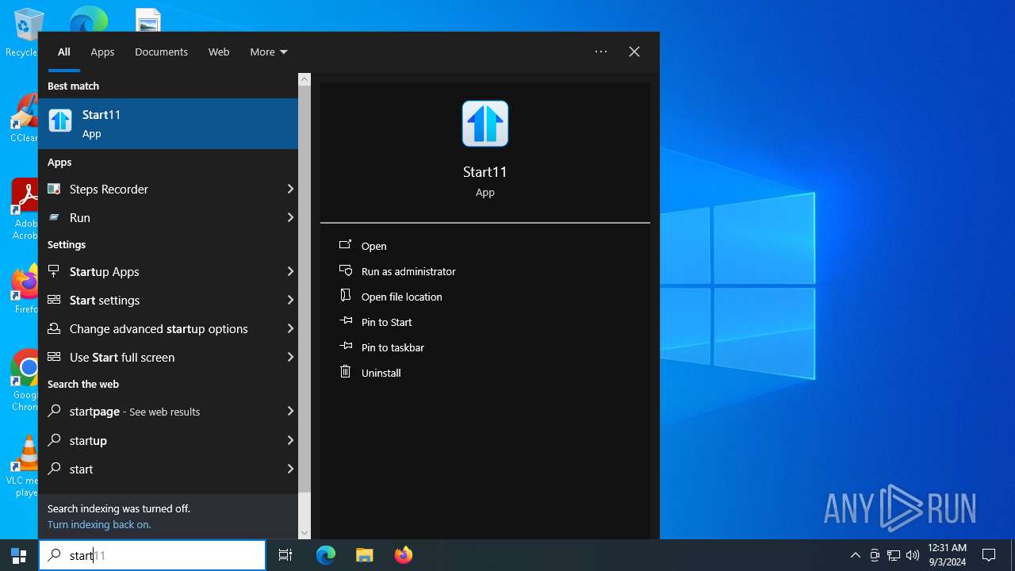Screen dimensions: 1015x571
Task: Switch to the All search tab
Action: [x=64, y=52]
